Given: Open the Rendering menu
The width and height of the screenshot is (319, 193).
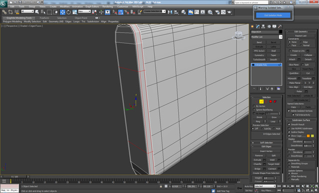Looking at the screenshot, I should [x=108, y=6].
